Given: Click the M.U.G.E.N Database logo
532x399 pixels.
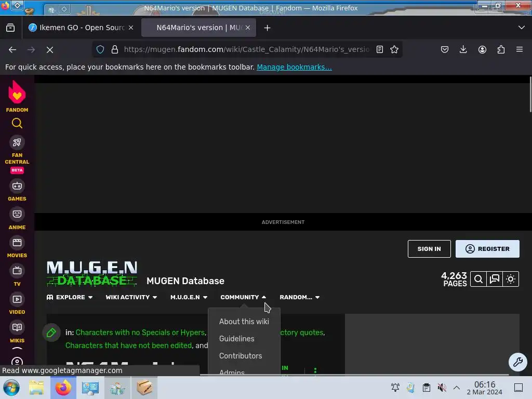Looking at the screenshot, I should [92, 273].
